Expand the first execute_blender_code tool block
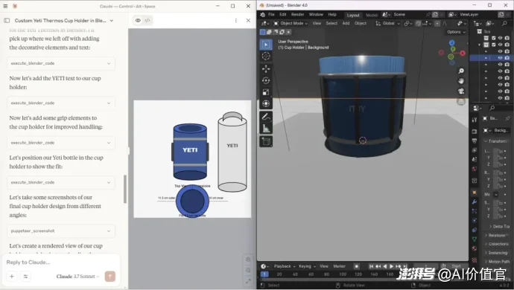This screenshot has height=290, width=514. (x=61, y=63)
